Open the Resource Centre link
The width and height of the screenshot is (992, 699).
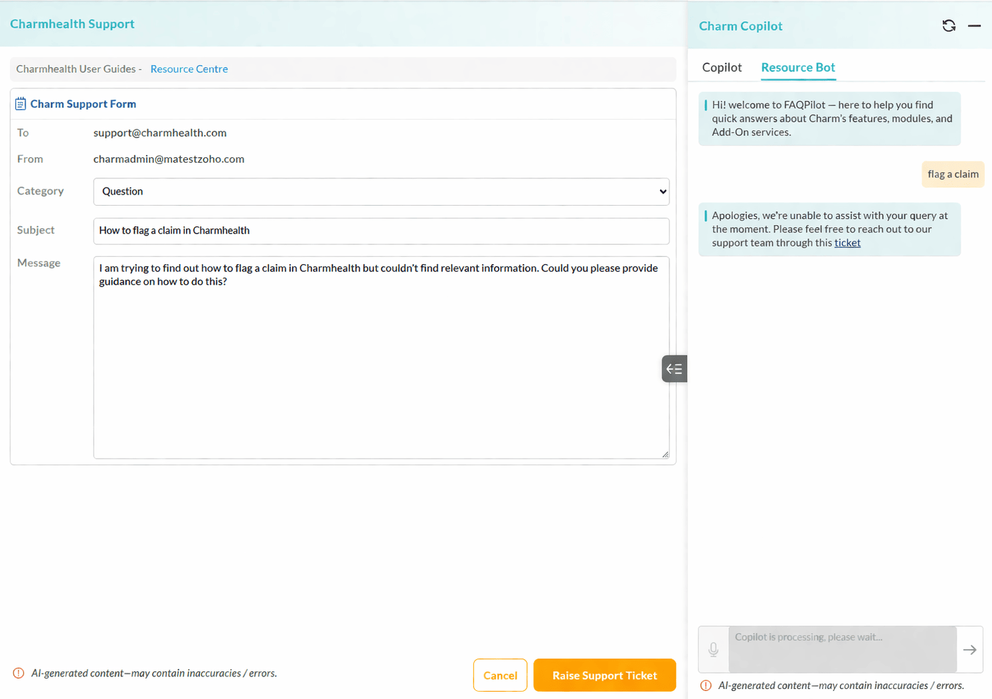189,69
